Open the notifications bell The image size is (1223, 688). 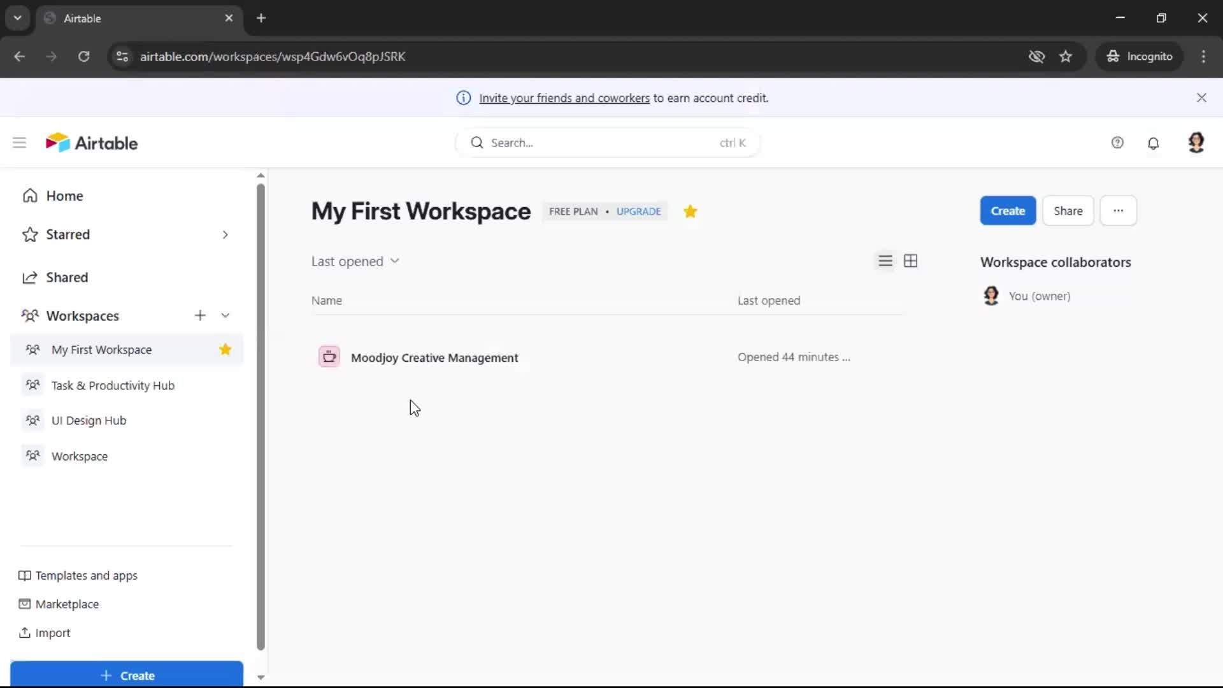tap(1153, 143)
